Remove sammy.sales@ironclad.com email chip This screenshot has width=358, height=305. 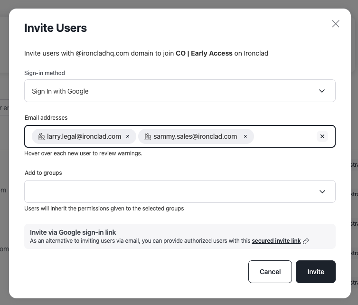pyautogui.click(x=245, y=136)
